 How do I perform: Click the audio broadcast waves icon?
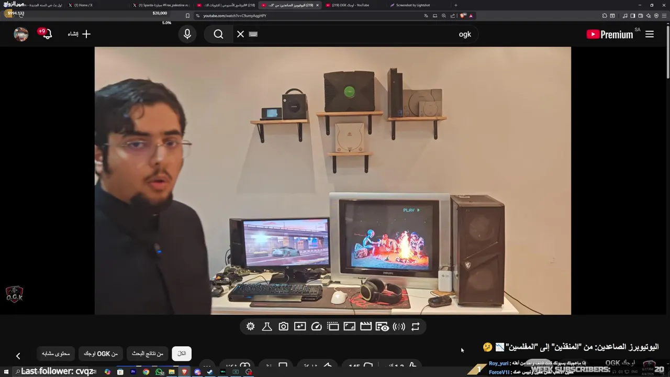[399, 327]
